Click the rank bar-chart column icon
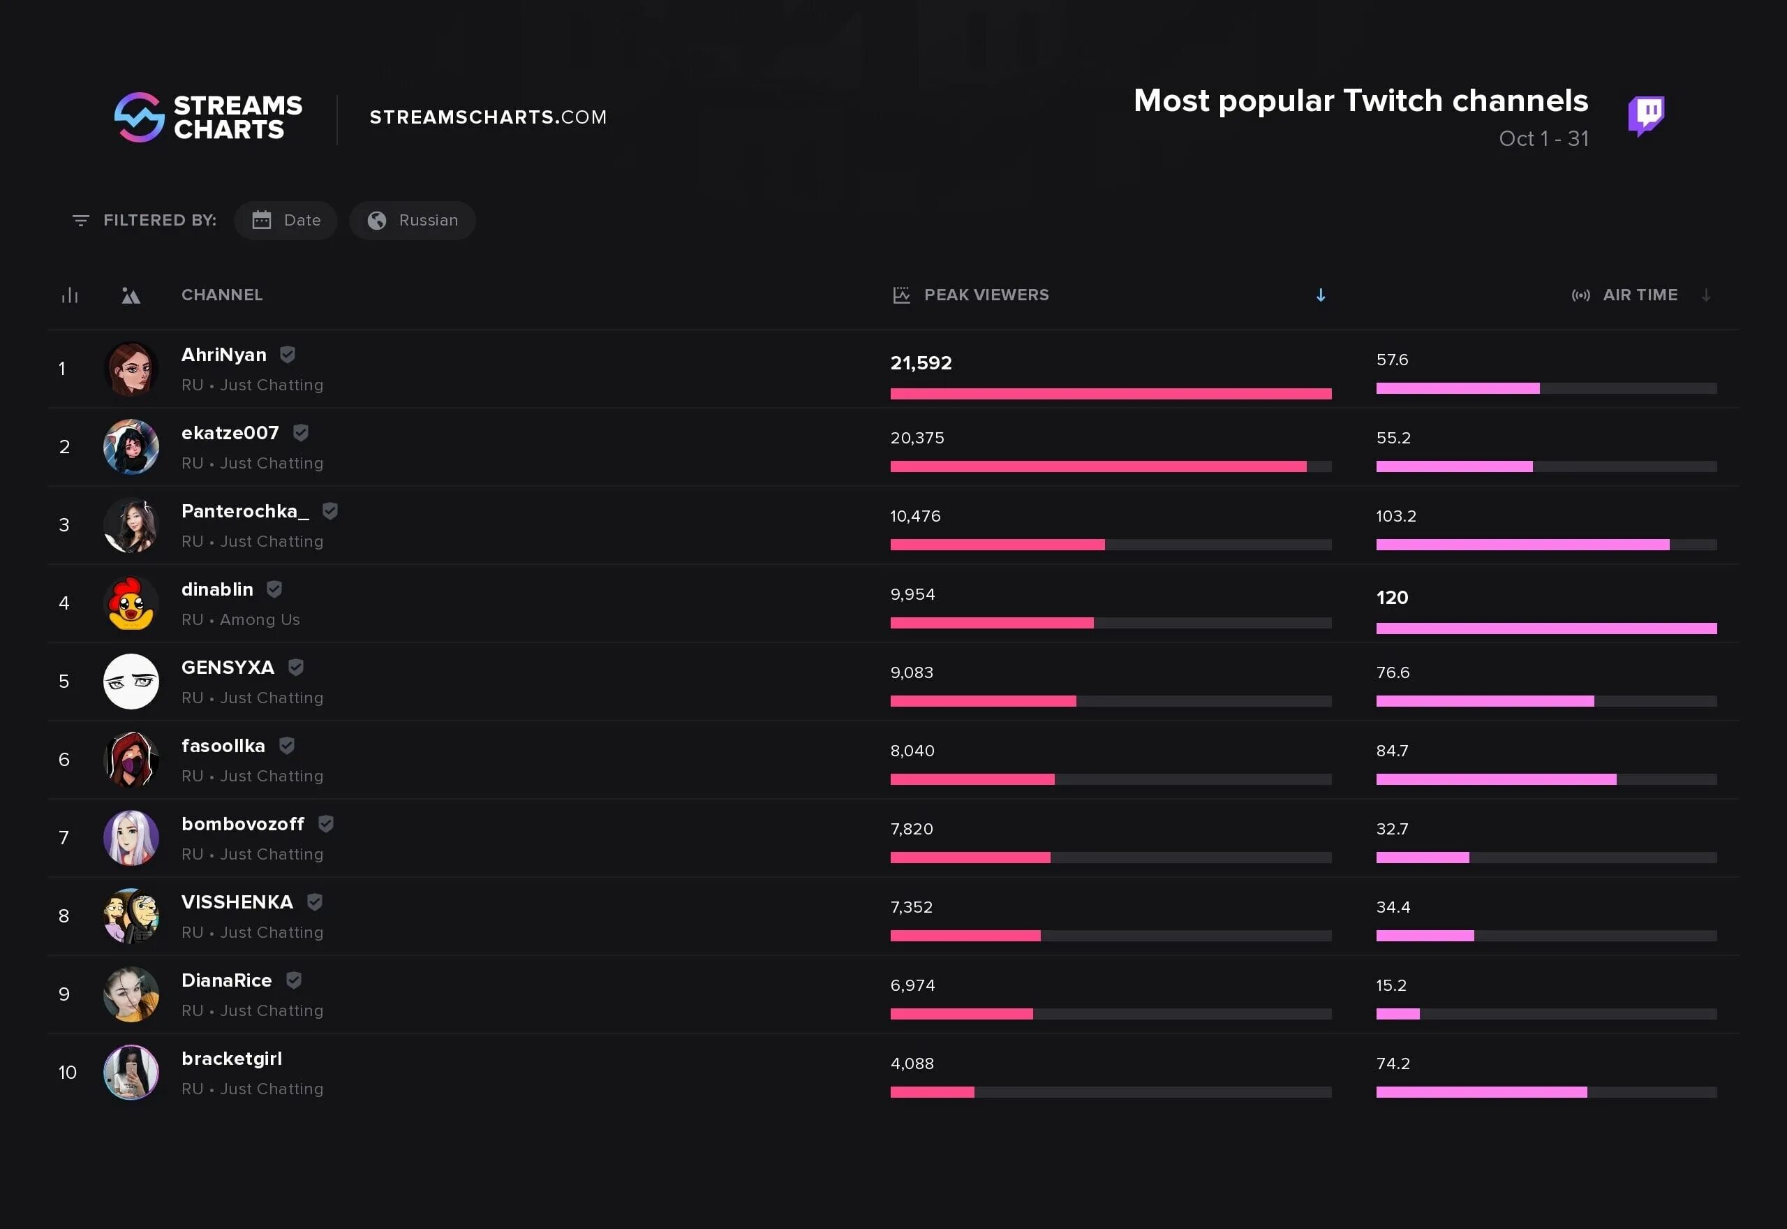 coord(70,295)
